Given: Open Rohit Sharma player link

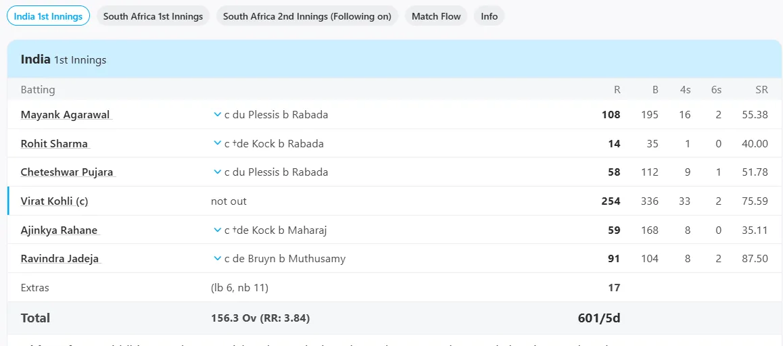Looking at the screenshot, I should pos(55,144).
